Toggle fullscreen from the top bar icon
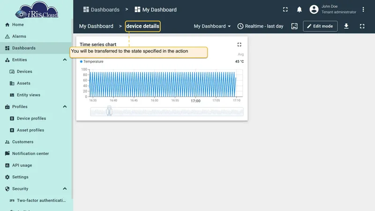The width and height of the screenshot is (375, 211). pyautogui.click(x=285, y=9)
